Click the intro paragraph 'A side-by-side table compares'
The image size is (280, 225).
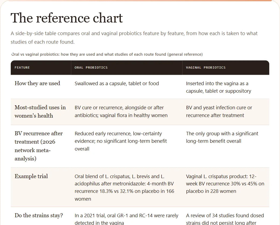[x=134, y=37]
